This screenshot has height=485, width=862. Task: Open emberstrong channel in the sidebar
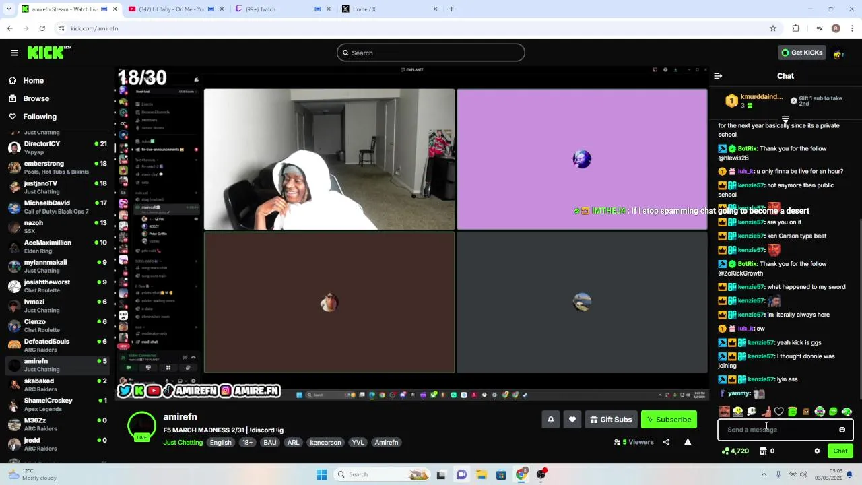tap(57, 167)
